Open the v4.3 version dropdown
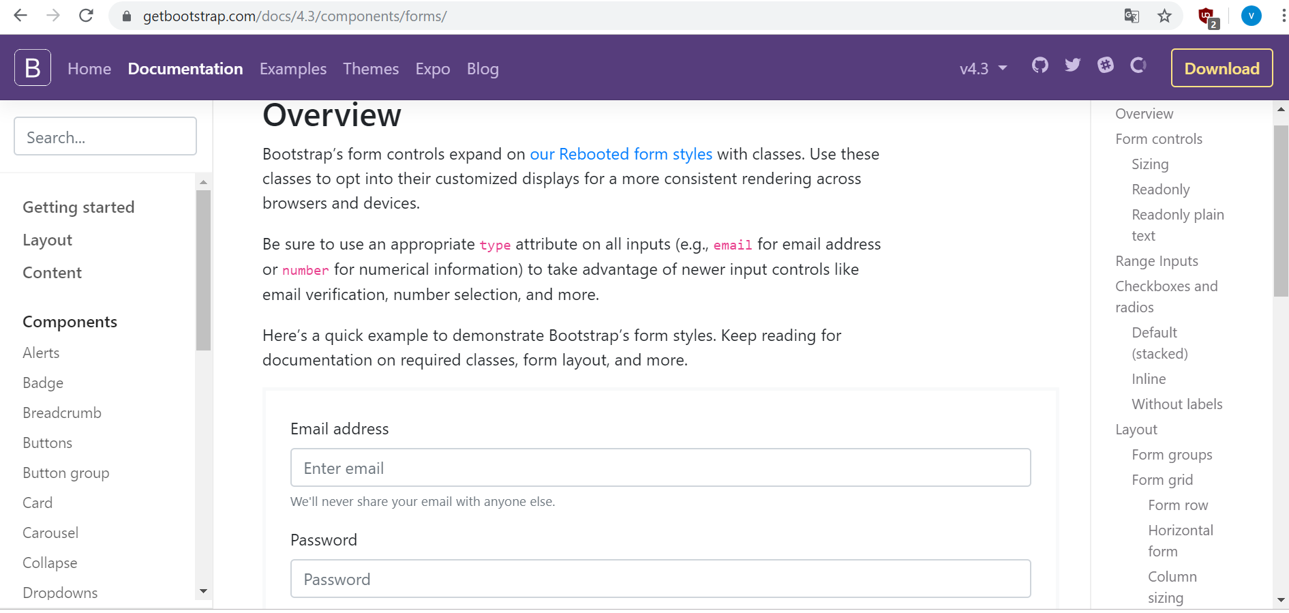Viewport: 1289px width, 613px height. (983, 69)
